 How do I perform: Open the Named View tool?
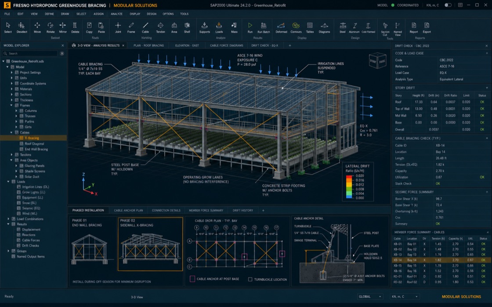click(398, 29)
